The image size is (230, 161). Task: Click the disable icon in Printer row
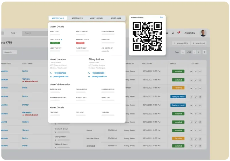[x=200, y=105]
